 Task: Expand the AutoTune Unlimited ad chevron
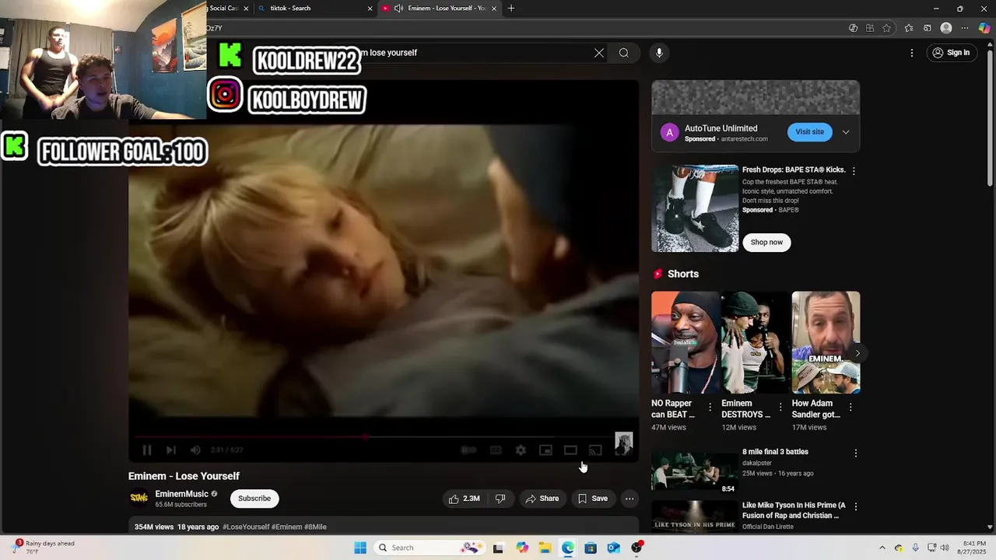coord(846,132)
